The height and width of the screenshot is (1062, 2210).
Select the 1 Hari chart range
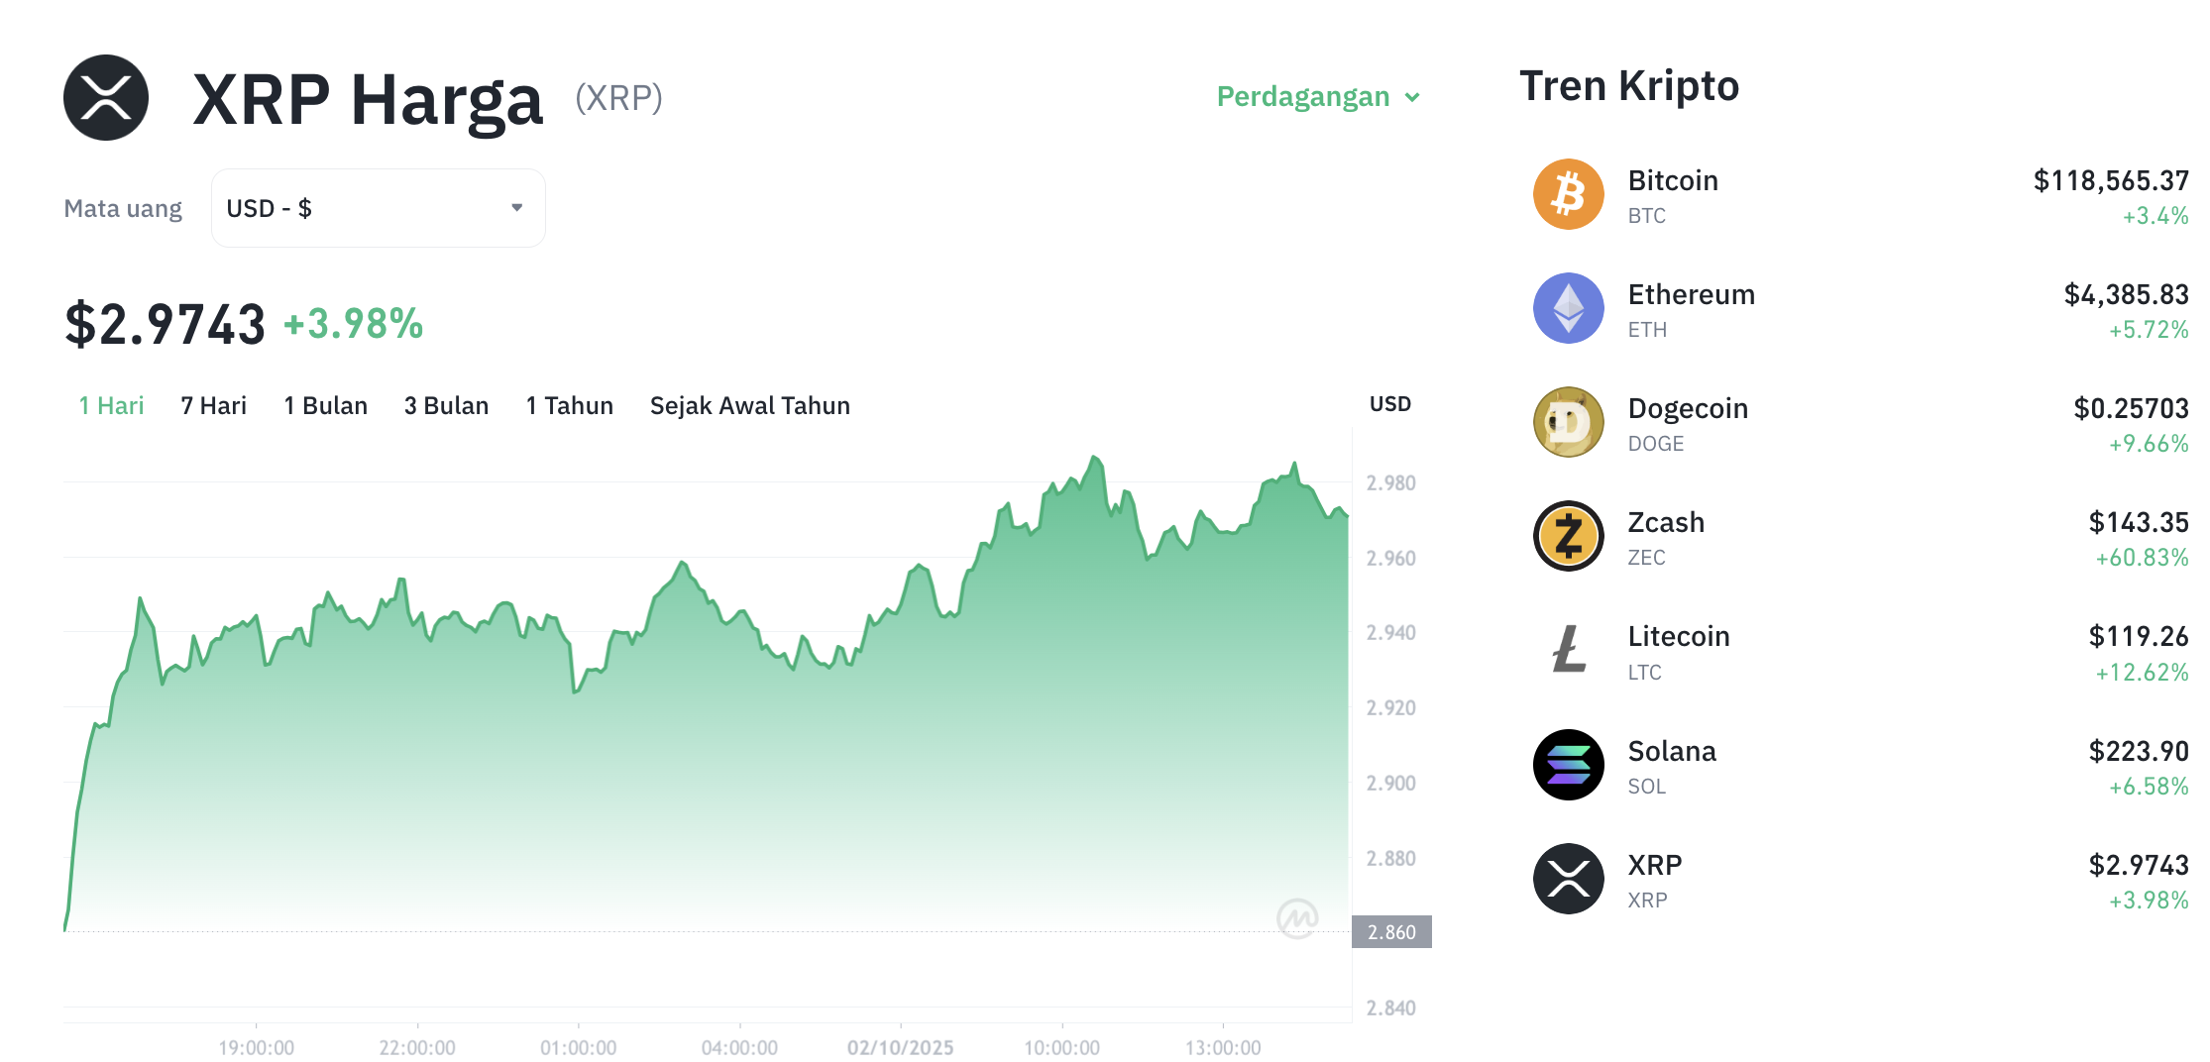[111, 405]
